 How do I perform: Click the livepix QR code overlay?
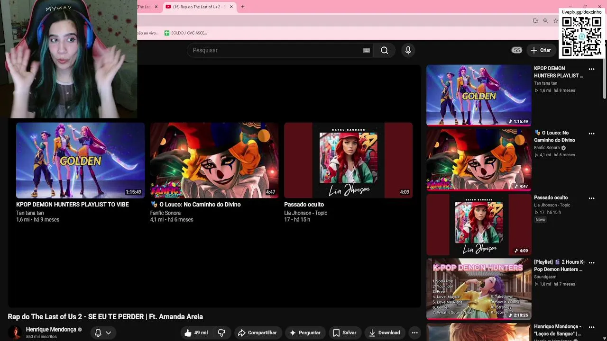[582, 36]
